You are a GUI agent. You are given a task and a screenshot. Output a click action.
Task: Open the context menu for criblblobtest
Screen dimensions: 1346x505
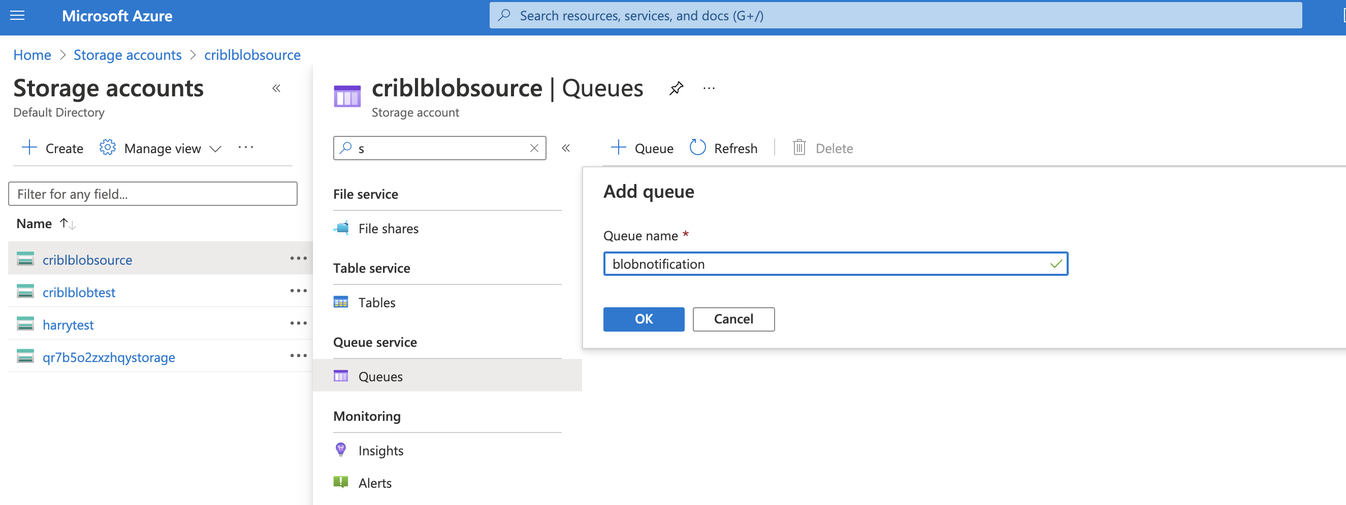pos(298,291)
